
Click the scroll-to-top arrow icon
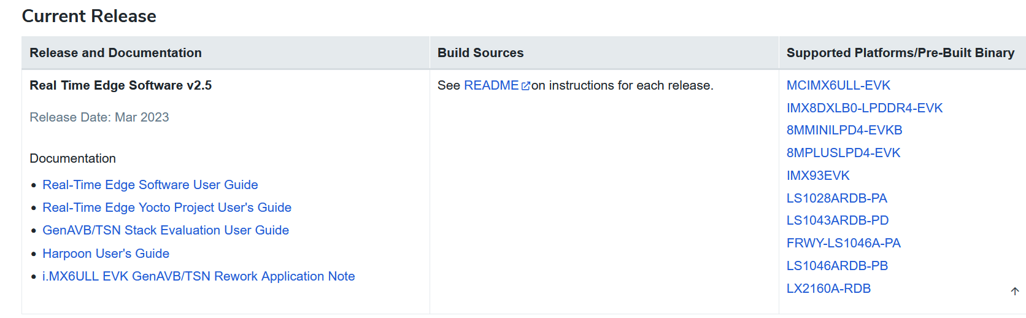[x=1015, y=291]
